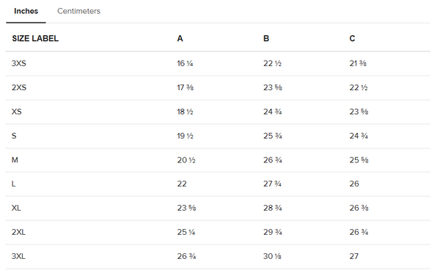The image size is (440, 278).
Task: Click the SIZE LABEL column header
Action: coord(35,38)
